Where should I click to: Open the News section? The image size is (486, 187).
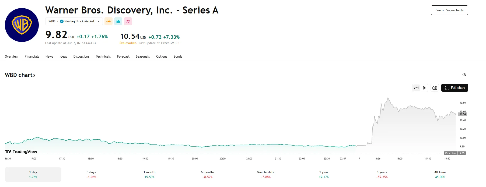click(49, 57)
